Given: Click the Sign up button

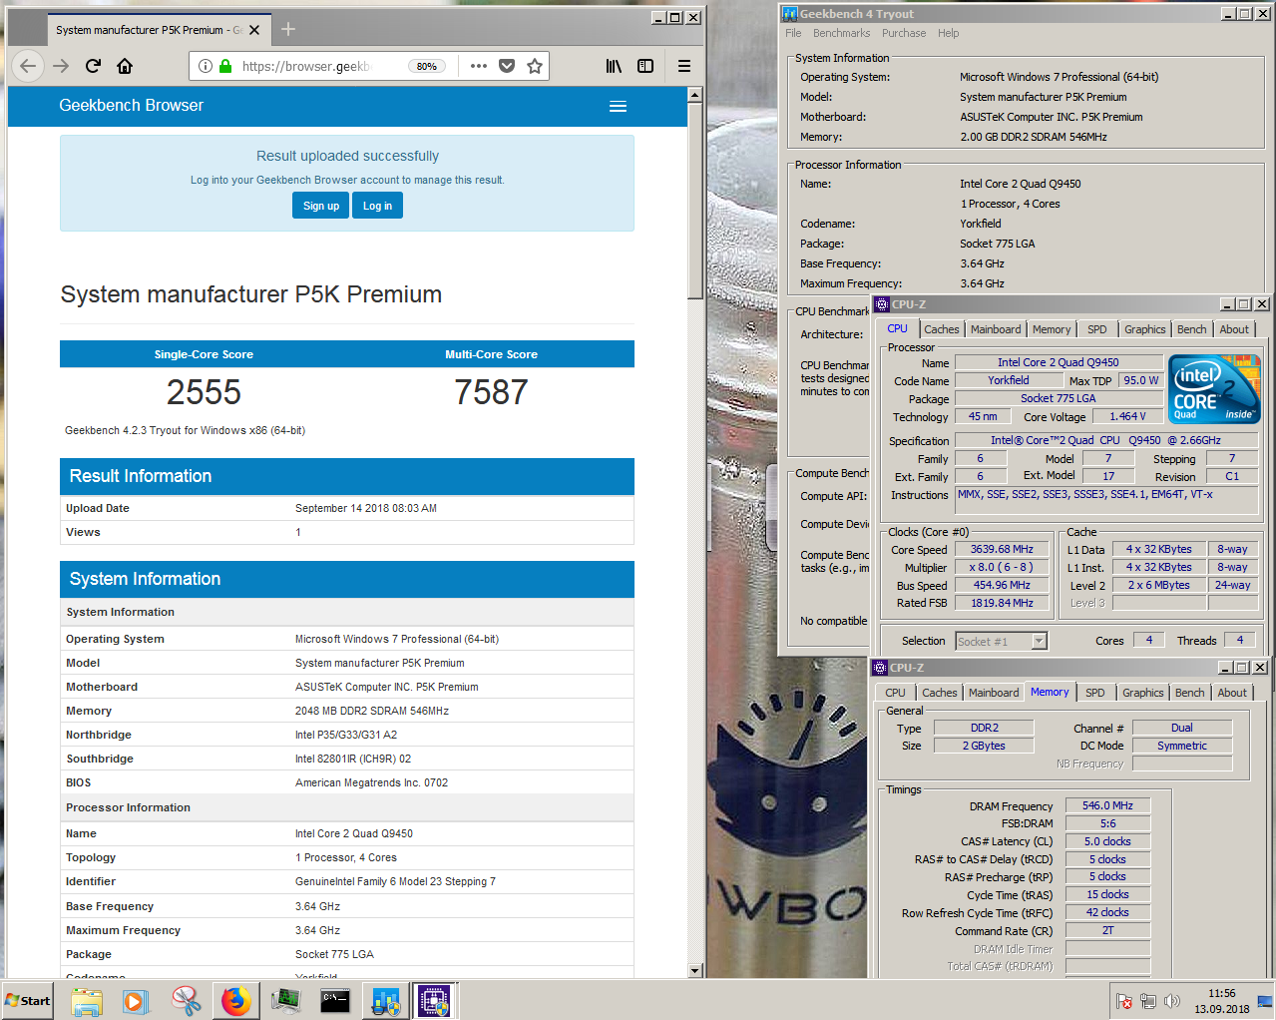Looking at the screenshot, I should point(321,206).
